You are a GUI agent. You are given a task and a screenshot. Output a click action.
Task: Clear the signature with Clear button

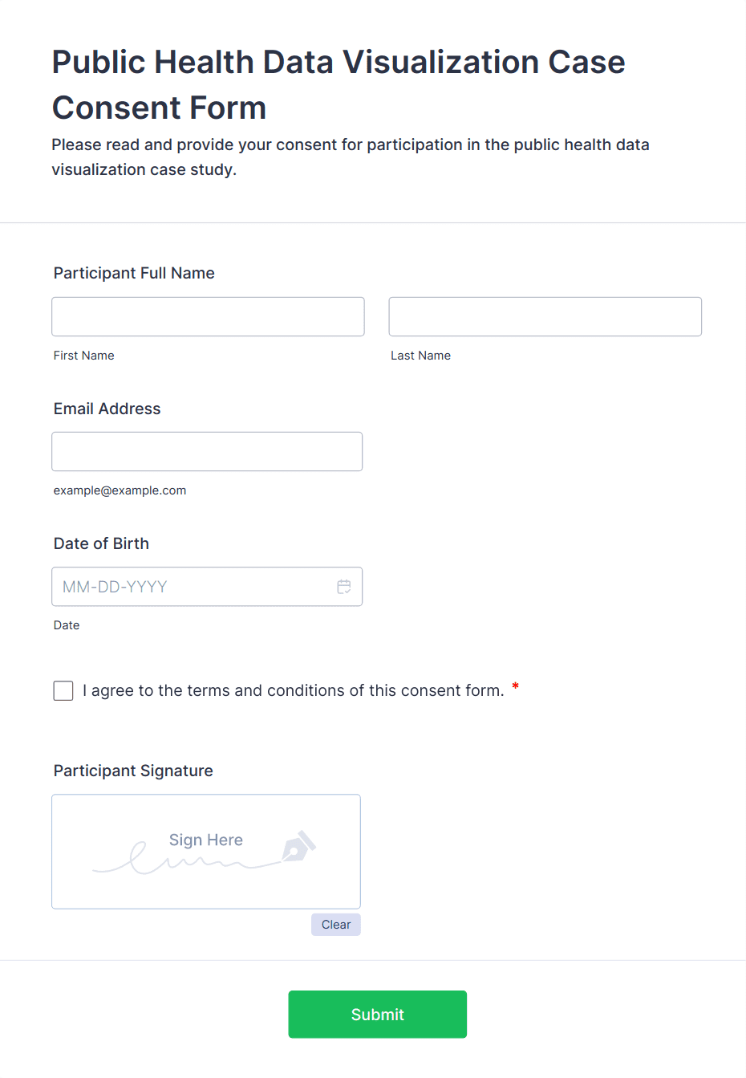[x=335, y=925]
